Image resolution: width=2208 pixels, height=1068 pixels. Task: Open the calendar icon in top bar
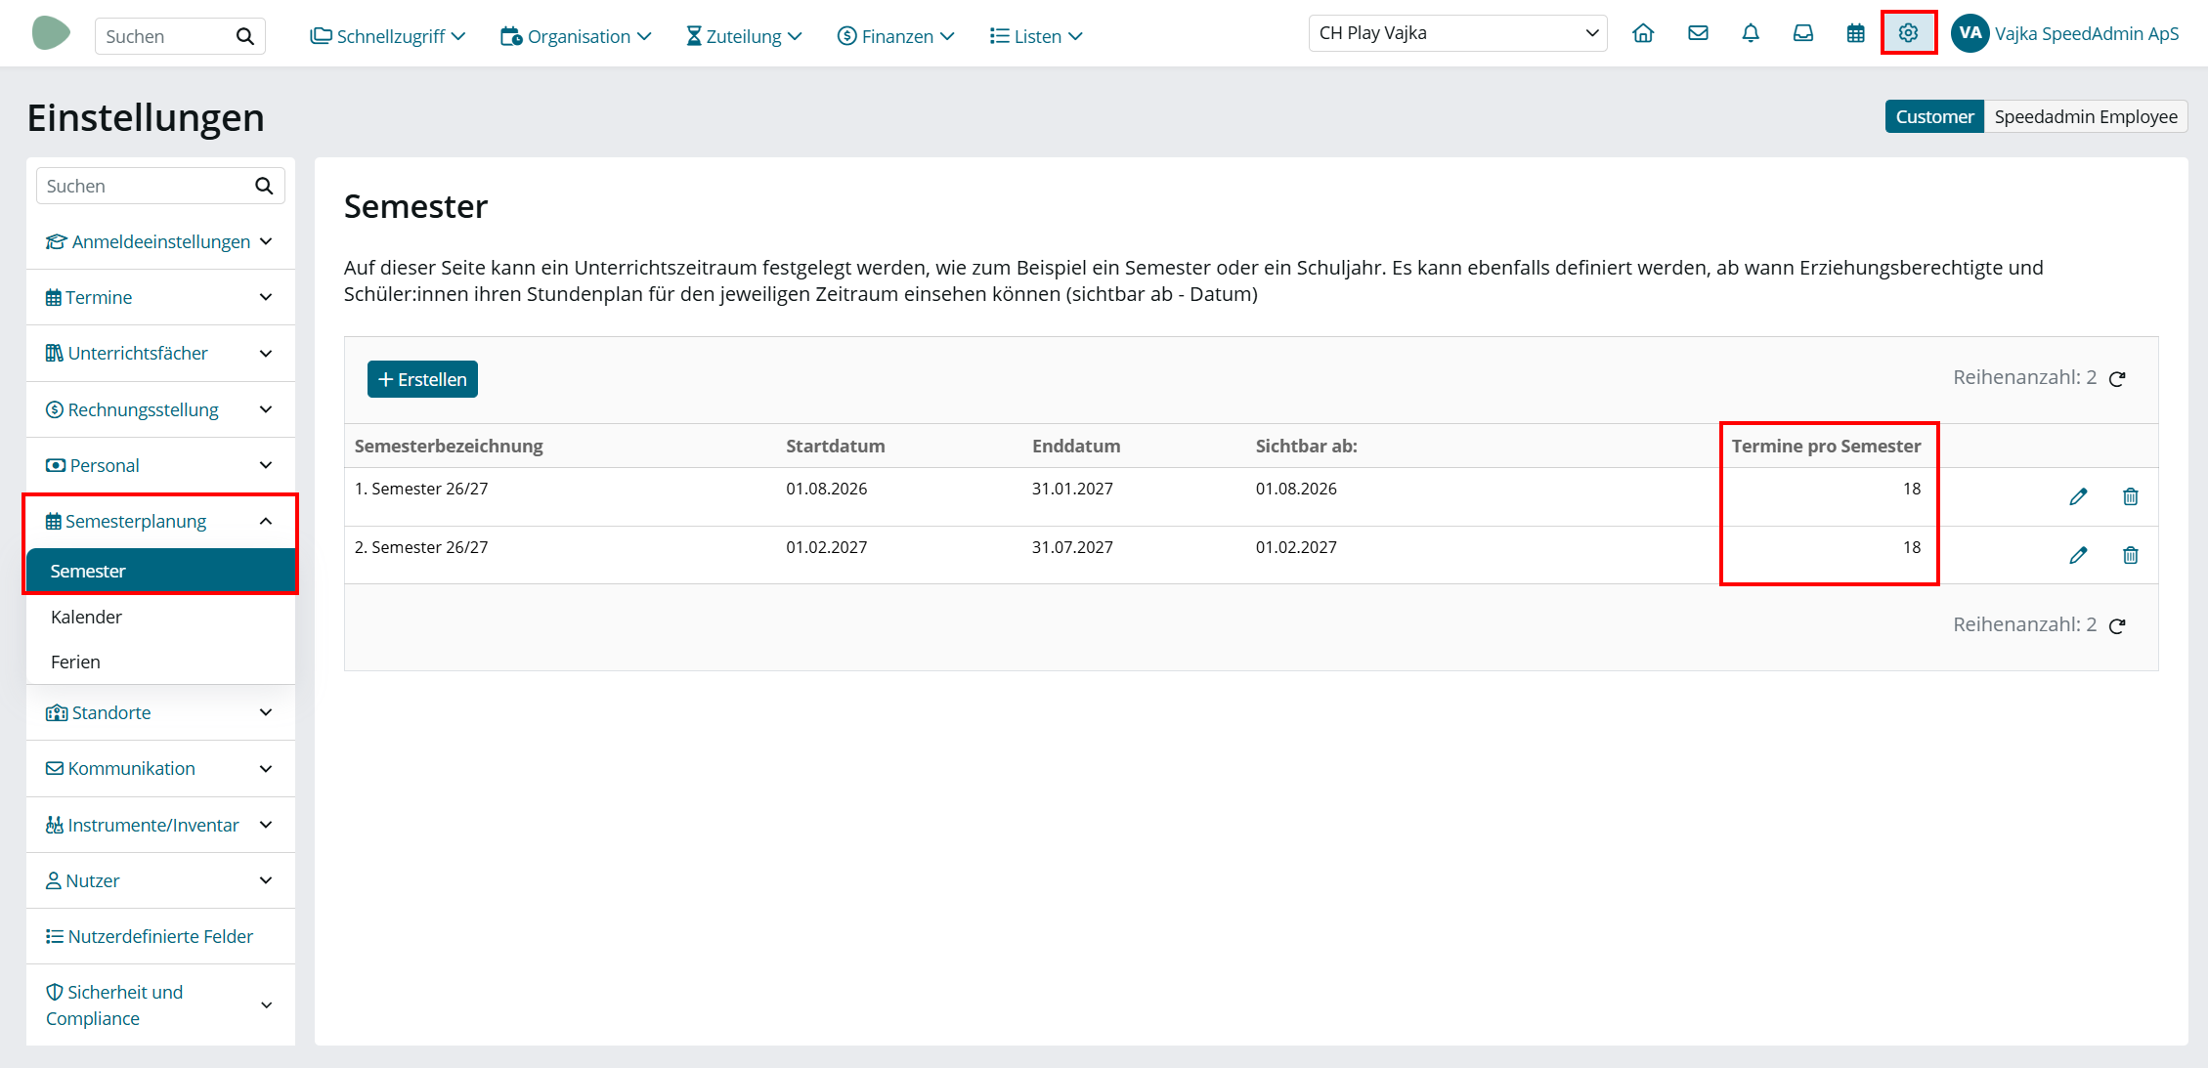pyautogui.click(x=1855, y=33)
